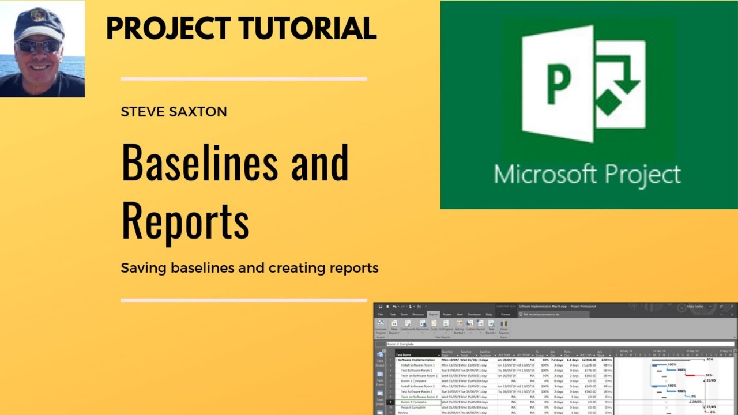Screen dimensions: 738x415
Task: Open the Act. Cost column dropdown
Action: click(594, 356)
